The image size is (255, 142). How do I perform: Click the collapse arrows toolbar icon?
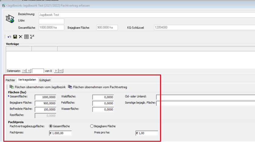click(x=32, y=36)
